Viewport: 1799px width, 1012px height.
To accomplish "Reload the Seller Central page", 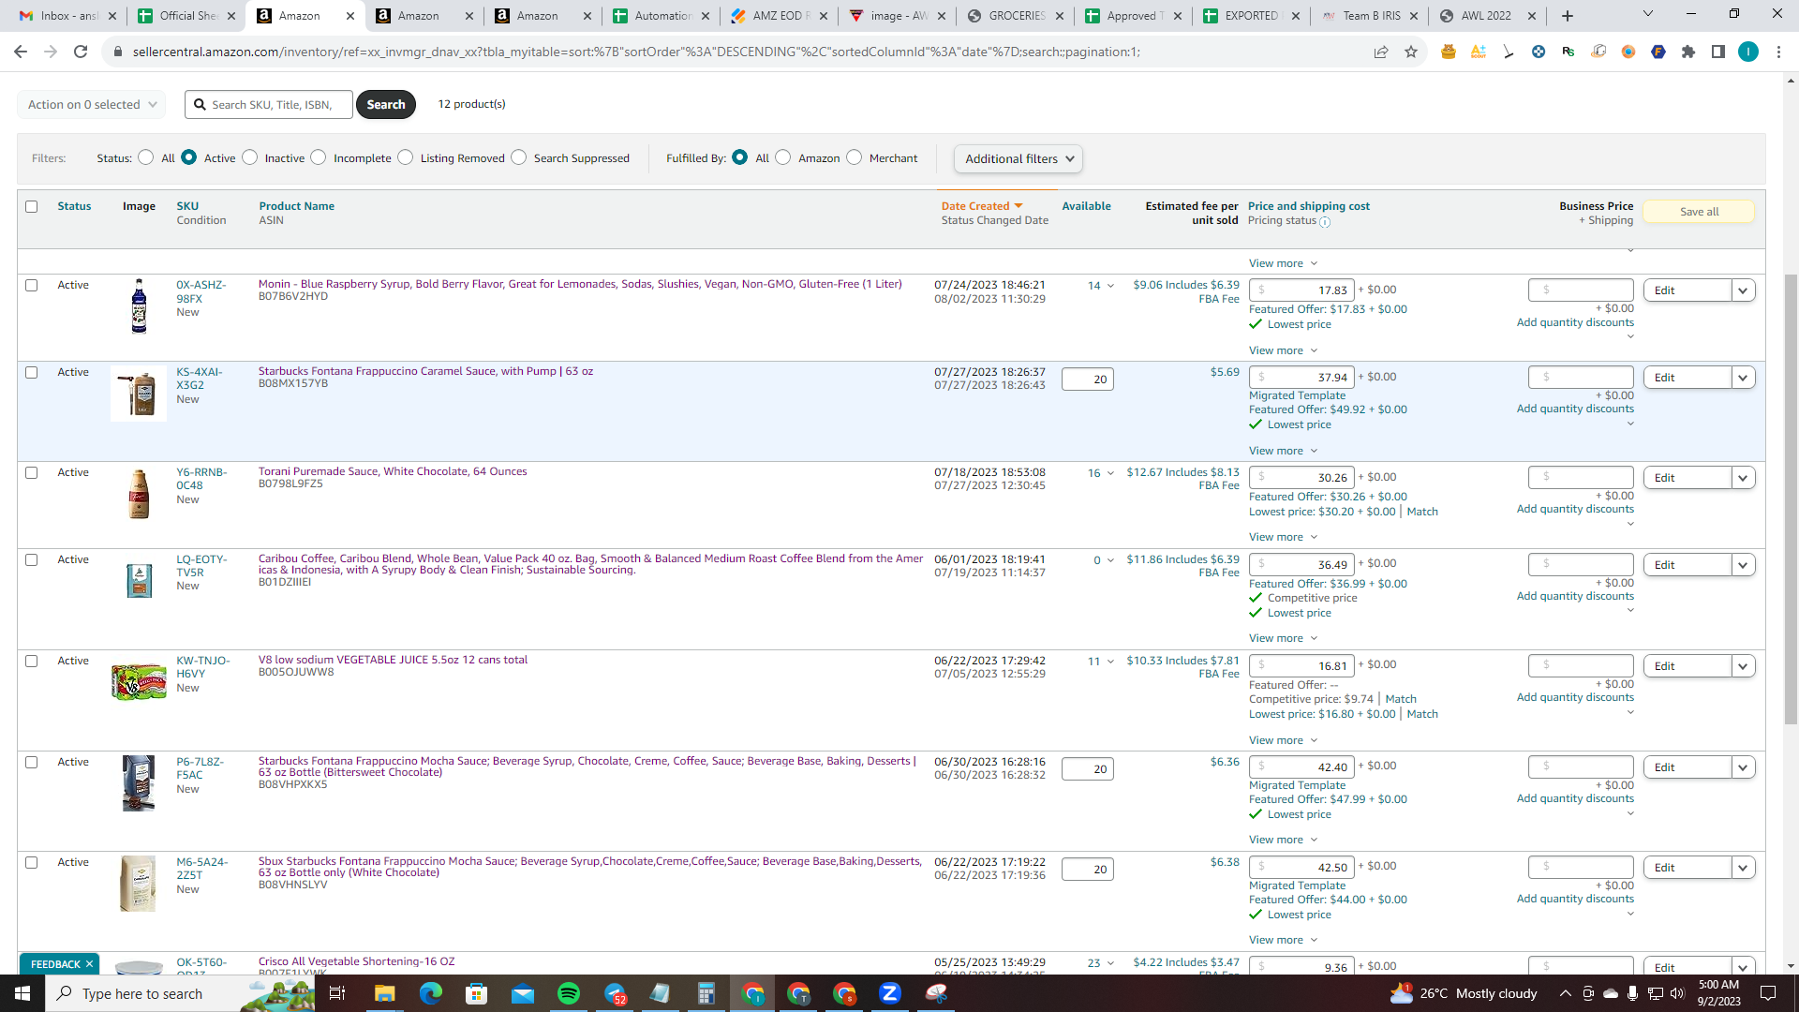I will pyautogui.click(x=81, y=52).
